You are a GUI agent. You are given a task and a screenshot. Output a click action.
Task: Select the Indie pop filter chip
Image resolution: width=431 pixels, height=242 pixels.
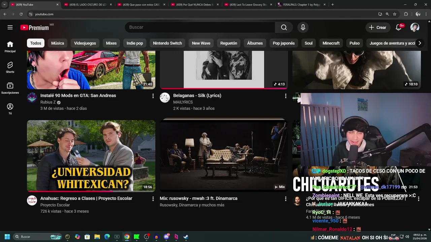click(x=135, y=43)
